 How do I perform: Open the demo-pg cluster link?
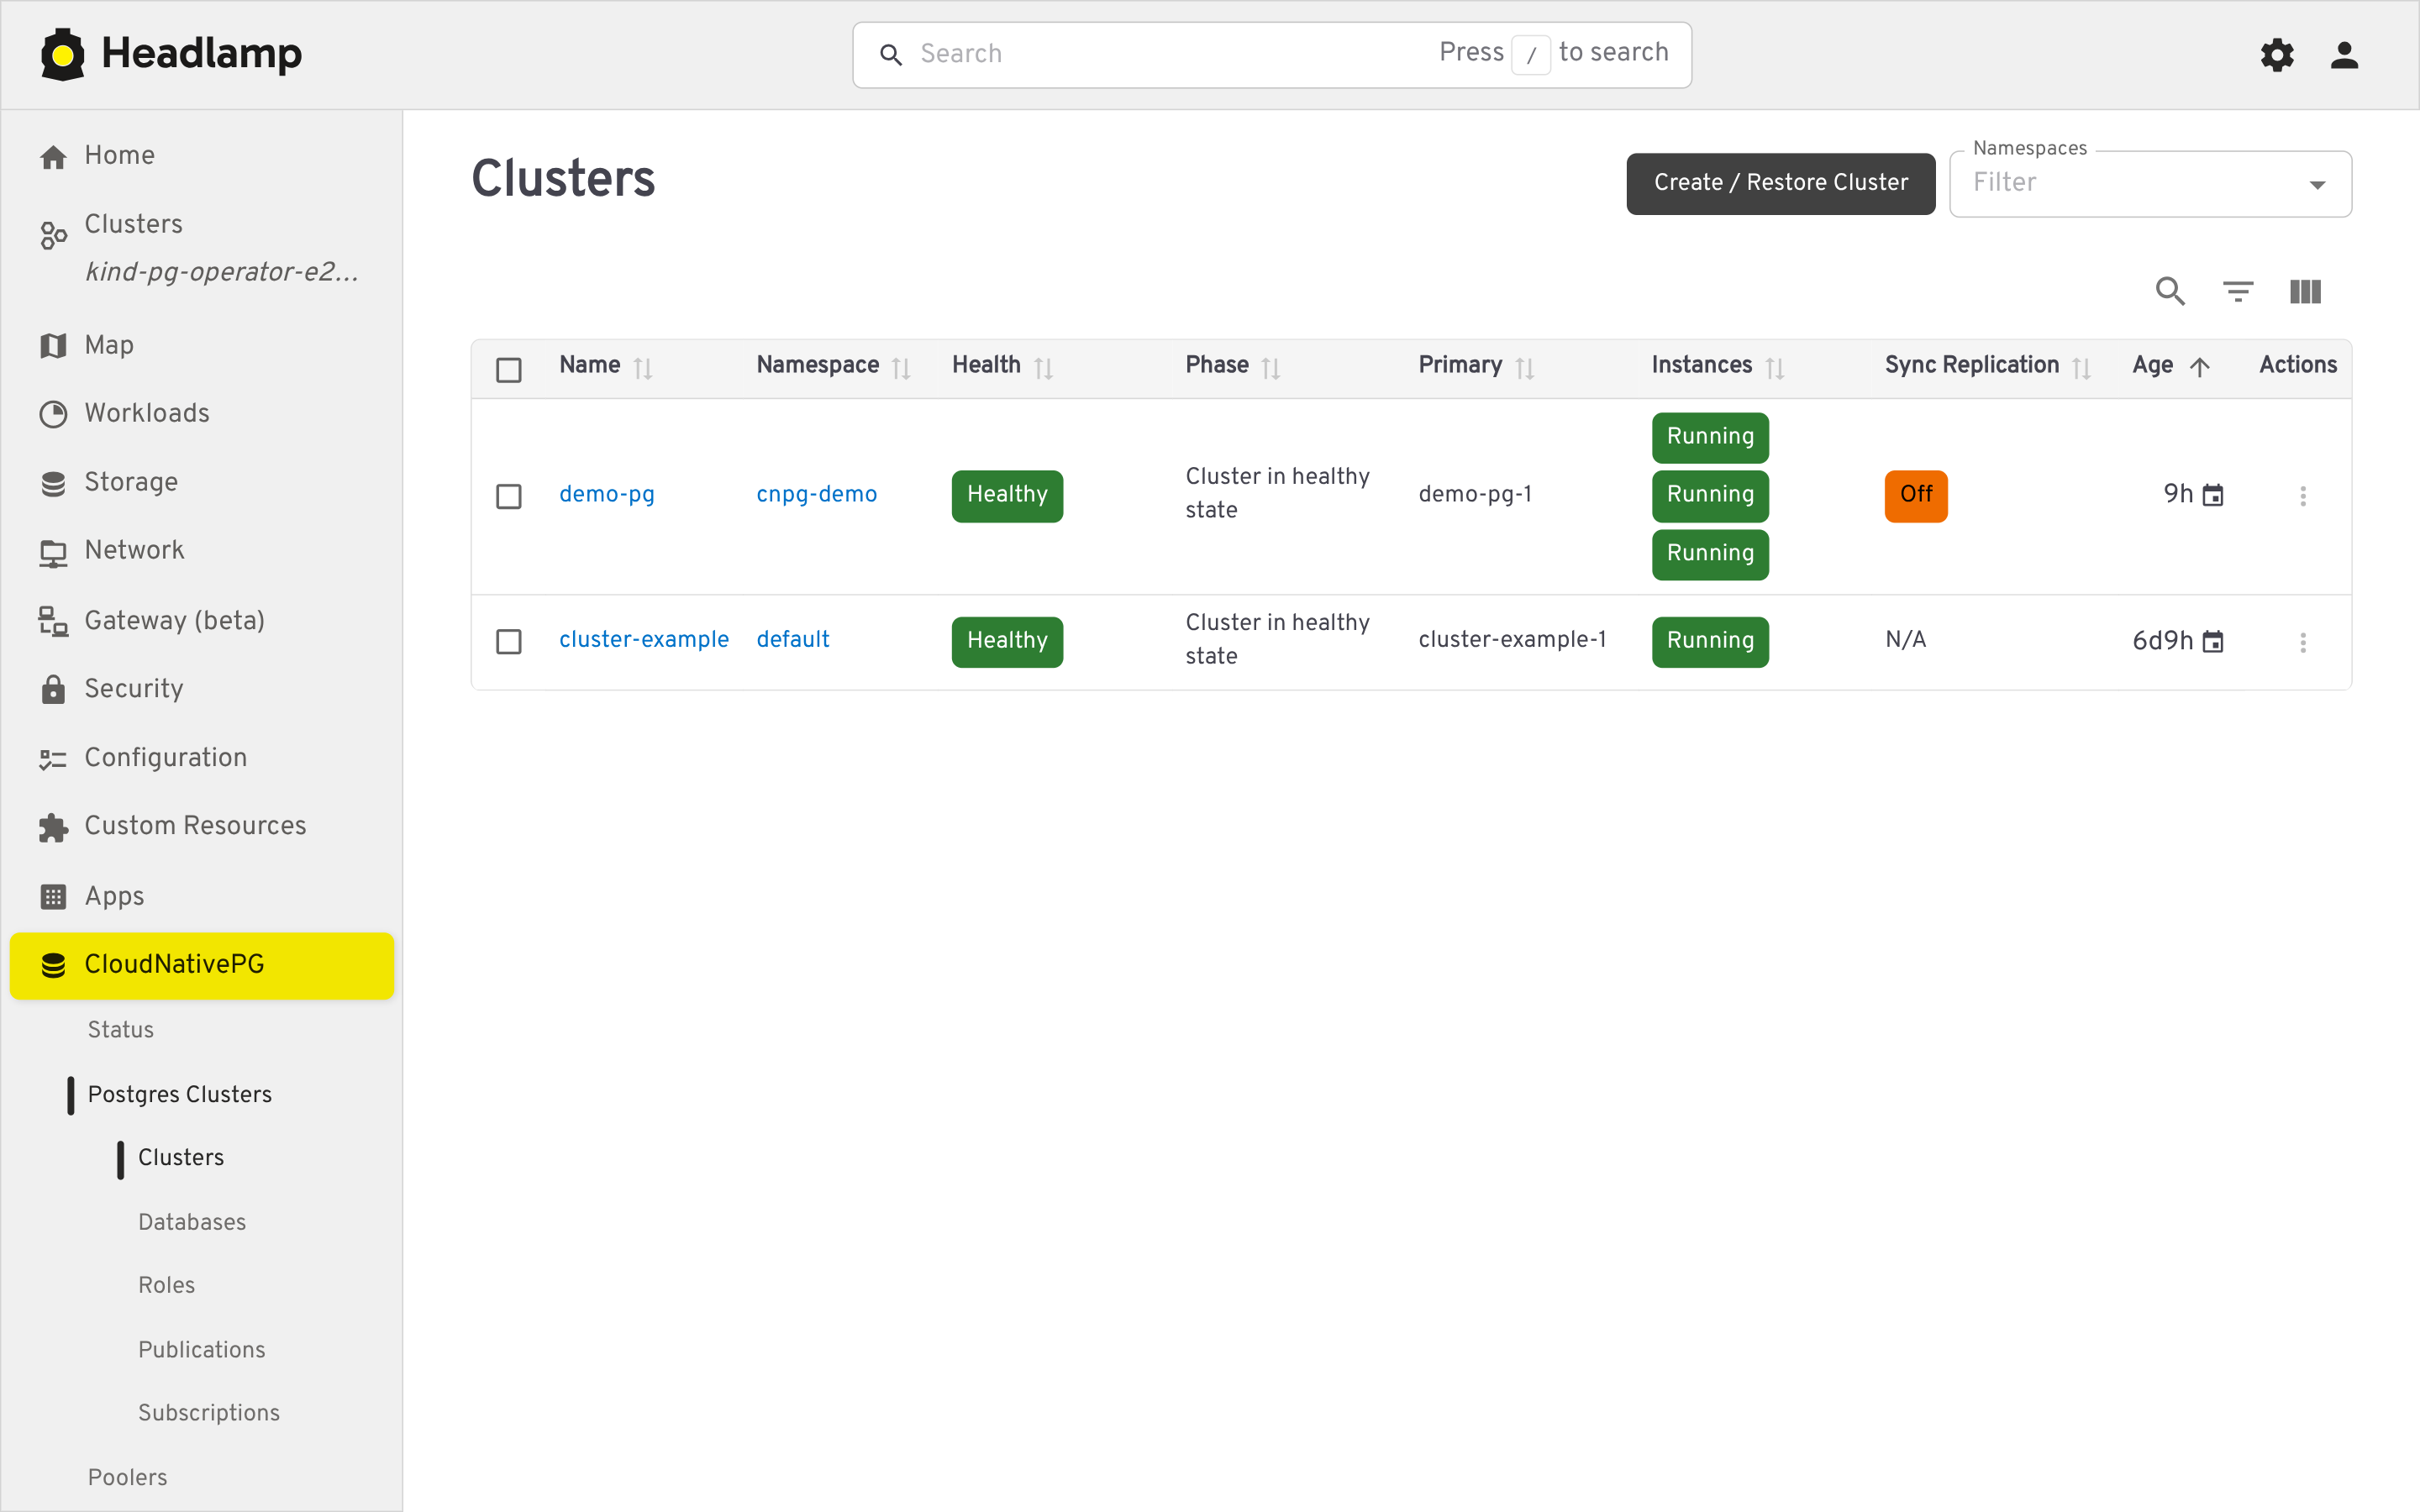point(606,495)
